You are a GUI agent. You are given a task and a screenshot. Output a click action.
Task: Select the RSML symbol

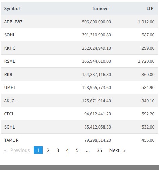pyautogui.click(x=10, y=61)
